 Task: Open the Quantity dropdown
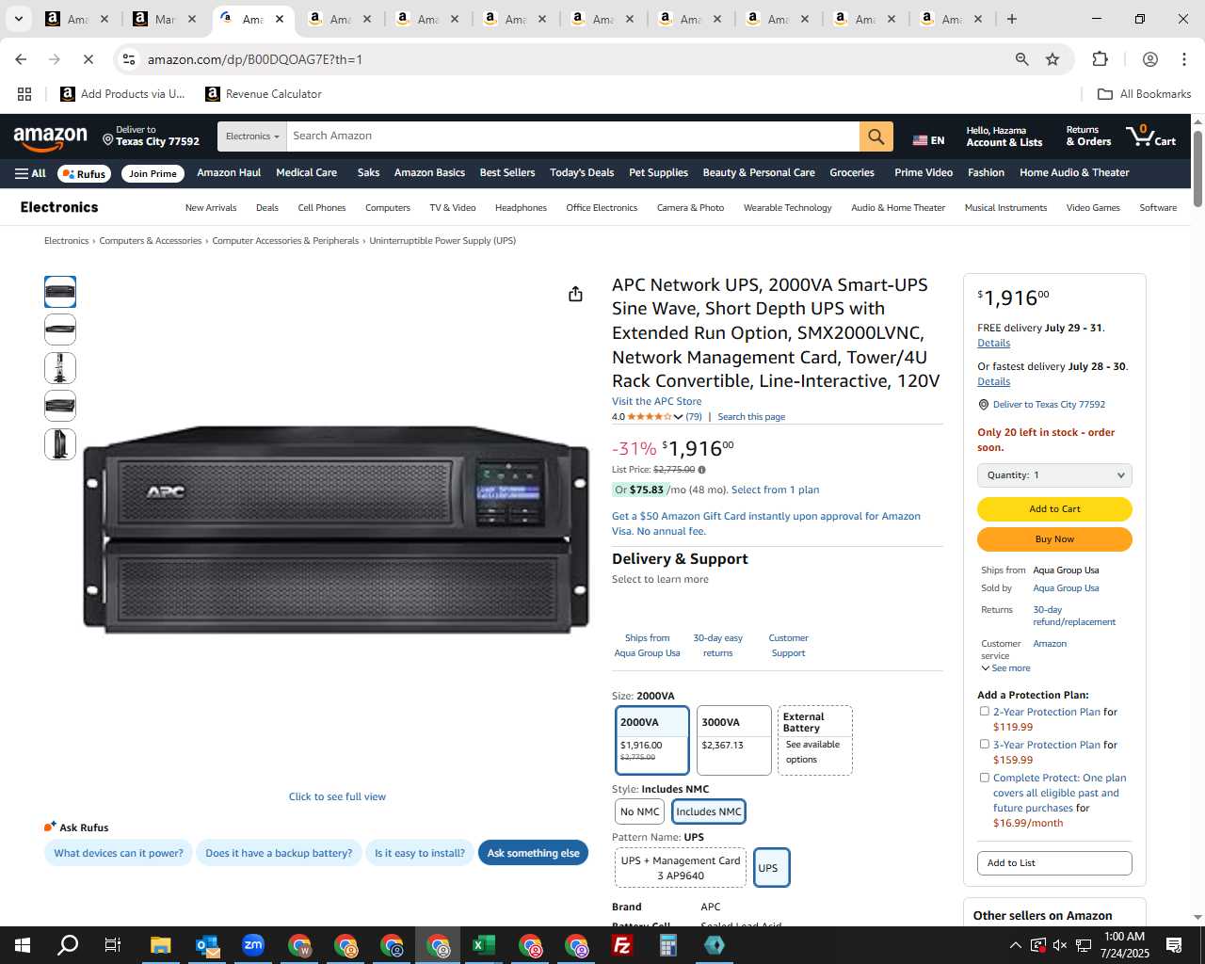(1054, 475)
